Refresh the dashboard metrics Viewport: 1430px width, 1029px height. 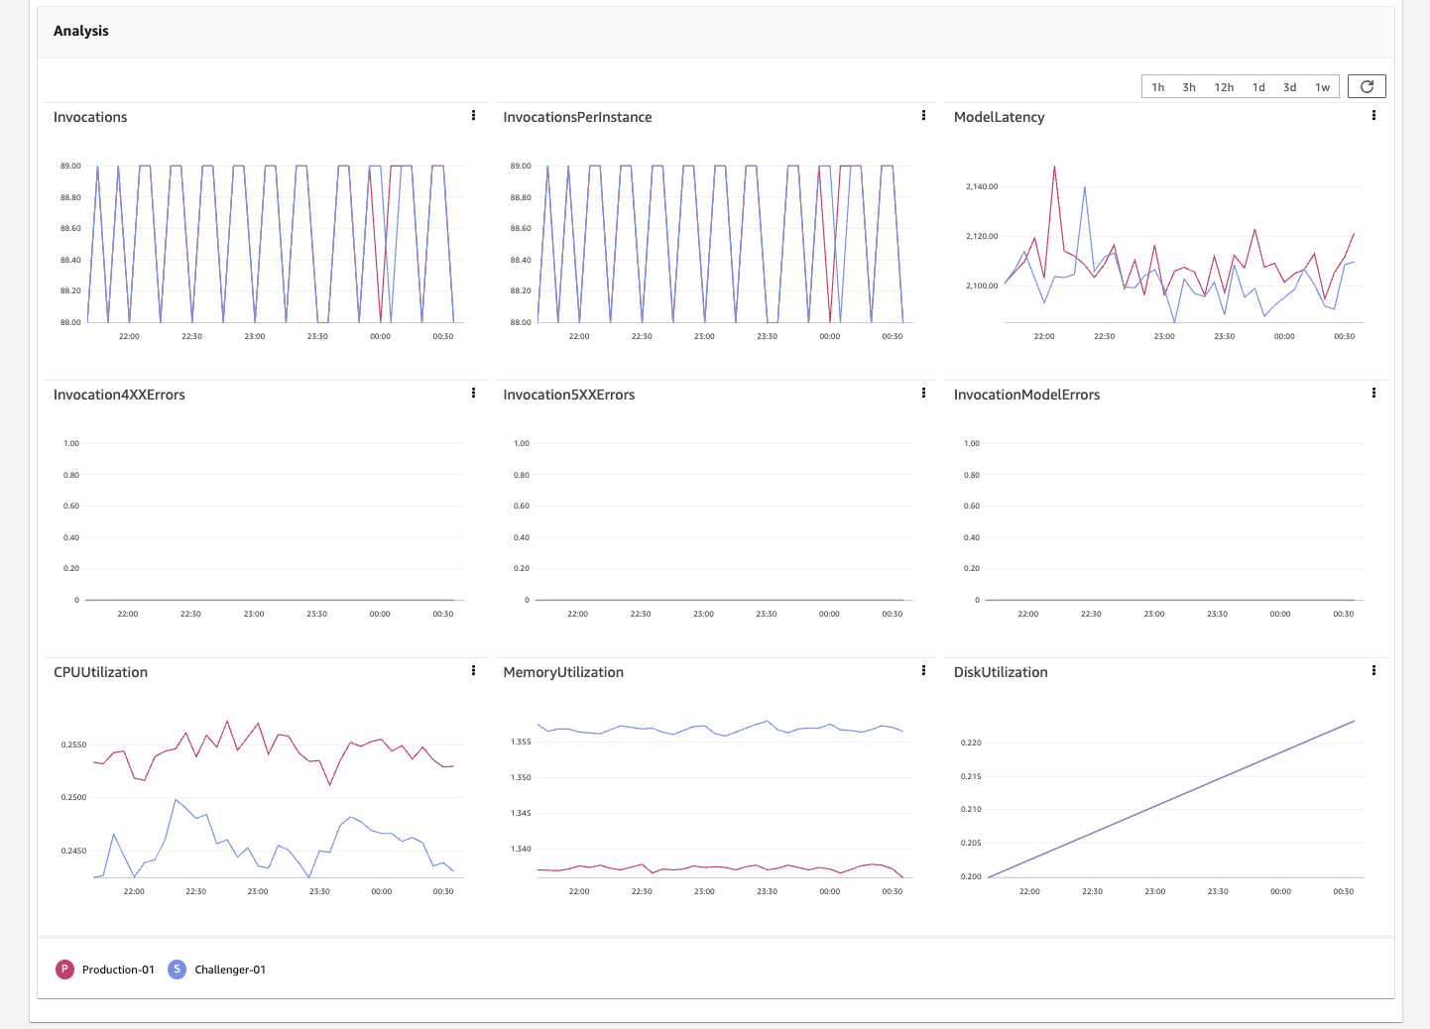(1367, 85)
